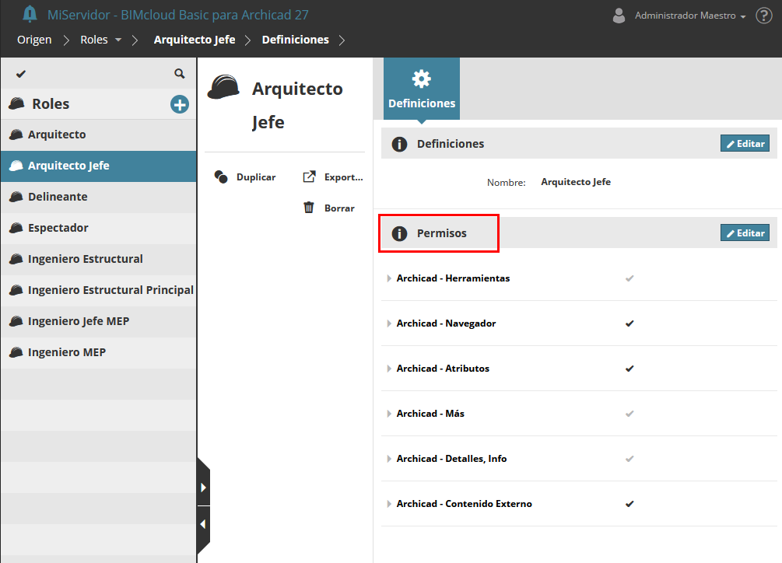Open the Administrador Maestro account dropdown

point(689,16)
